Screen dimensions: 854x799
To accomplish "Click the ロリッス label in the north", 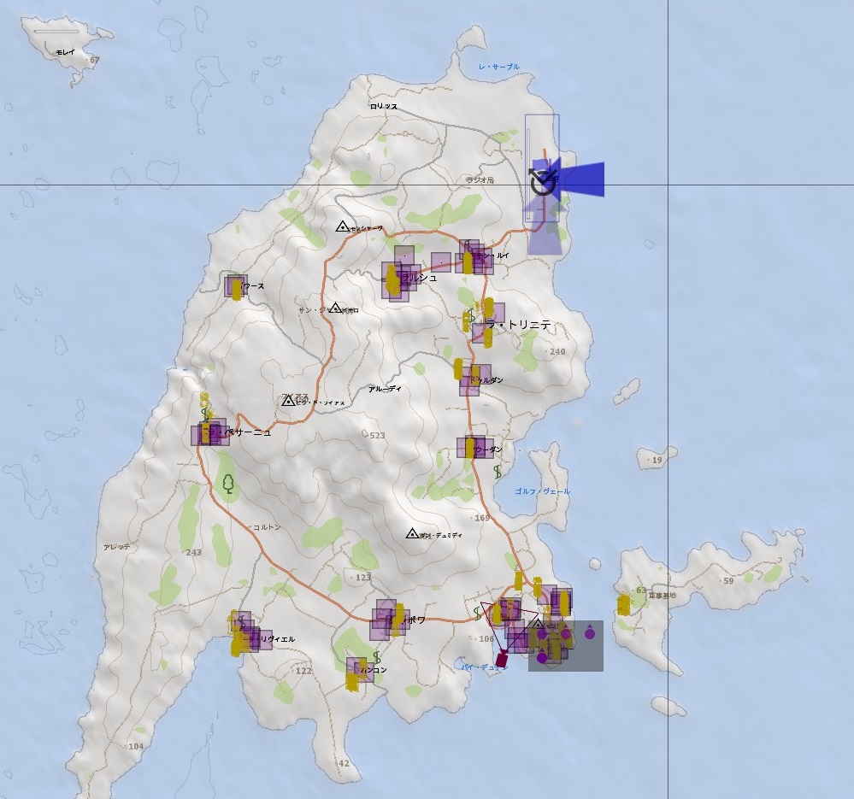I will coord(384,107).
